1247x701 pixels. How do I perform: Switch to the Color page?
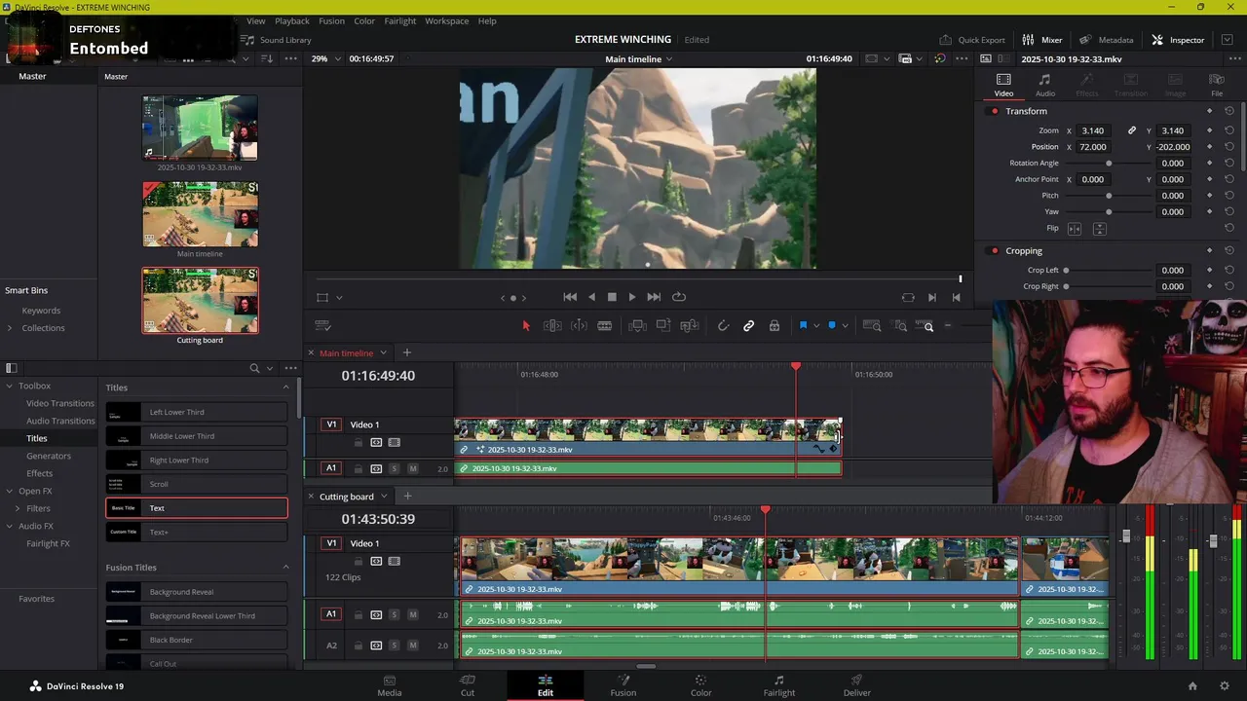tap(700, 685)
